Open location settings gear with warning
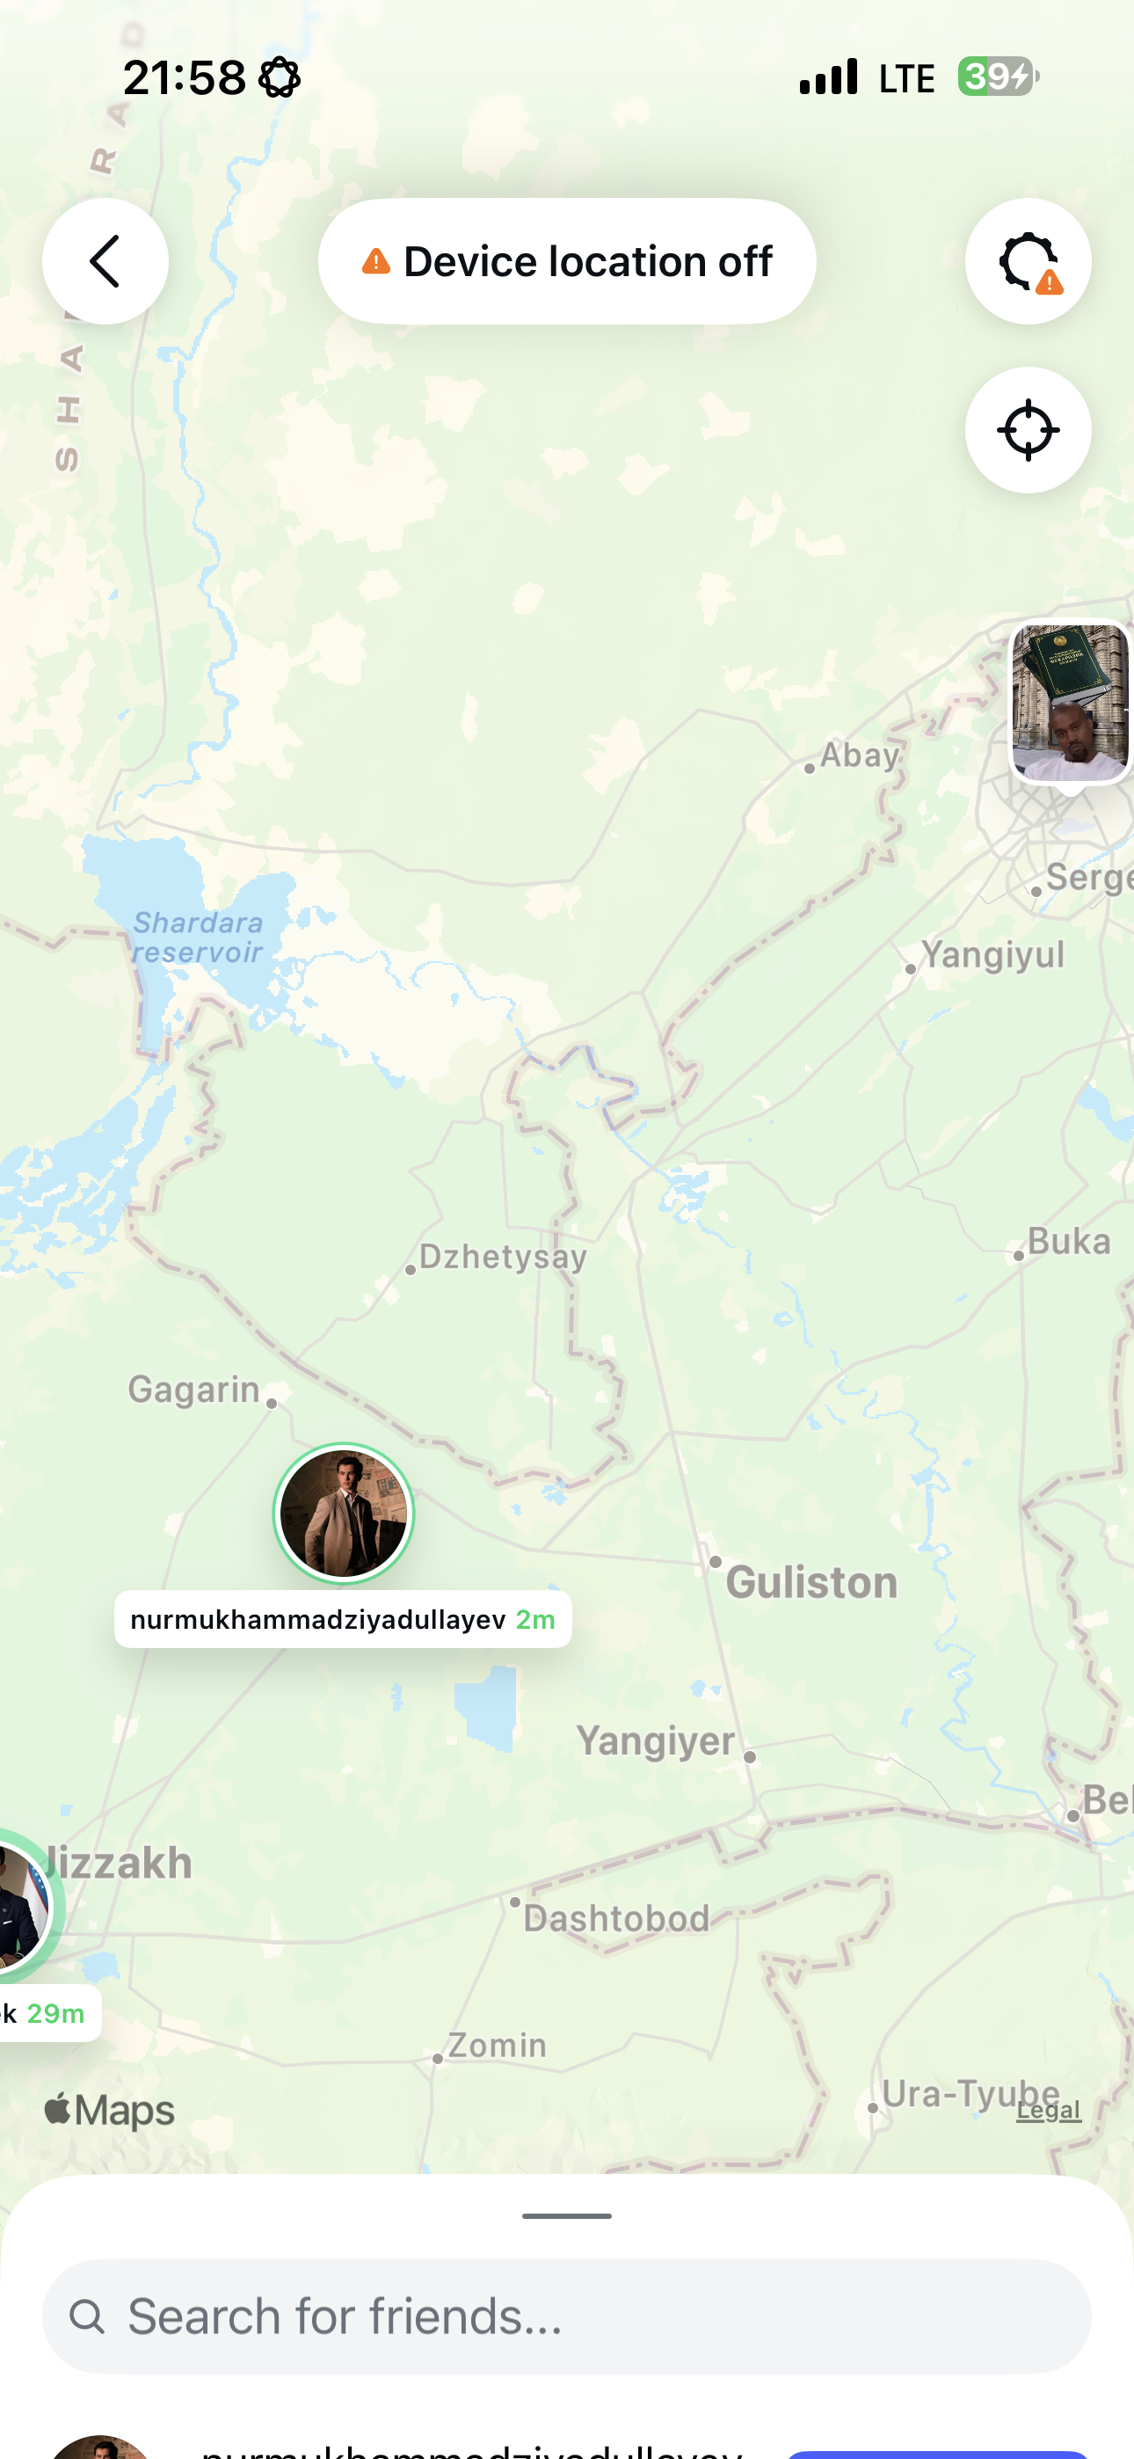Screen dimensions: 1134x2459 tap(1028, 260)
